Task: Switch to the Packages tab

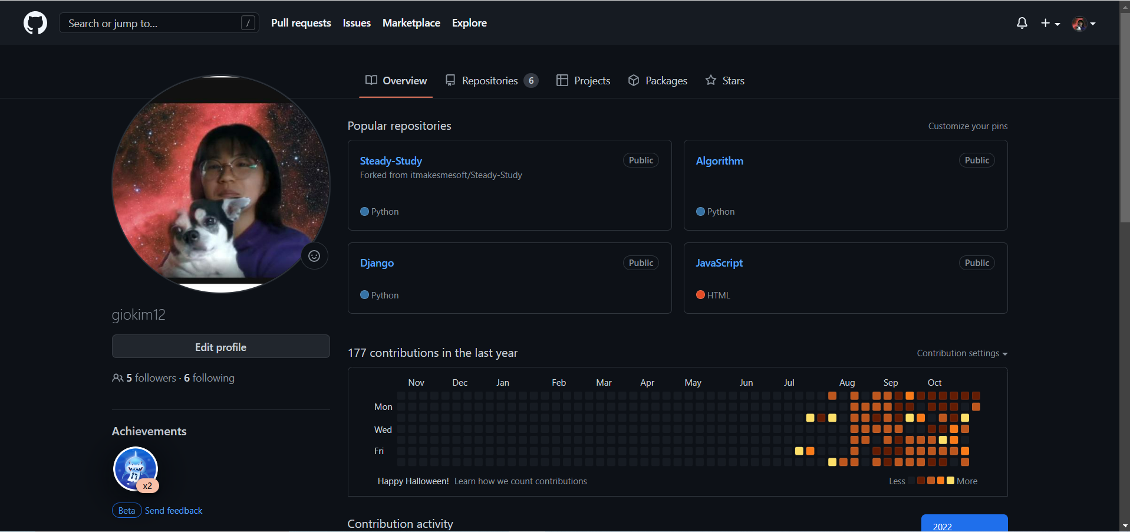Action: tap(658, 81)
